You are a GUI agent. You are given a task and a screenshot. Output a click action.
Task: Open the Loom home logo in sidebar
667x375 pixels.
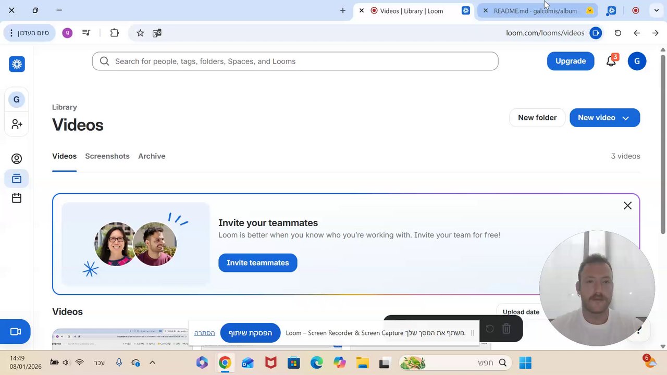[17, 64]
